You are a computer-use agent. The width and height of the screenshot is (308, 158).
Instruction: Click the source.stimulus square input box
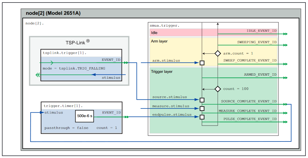click(202, 100)
